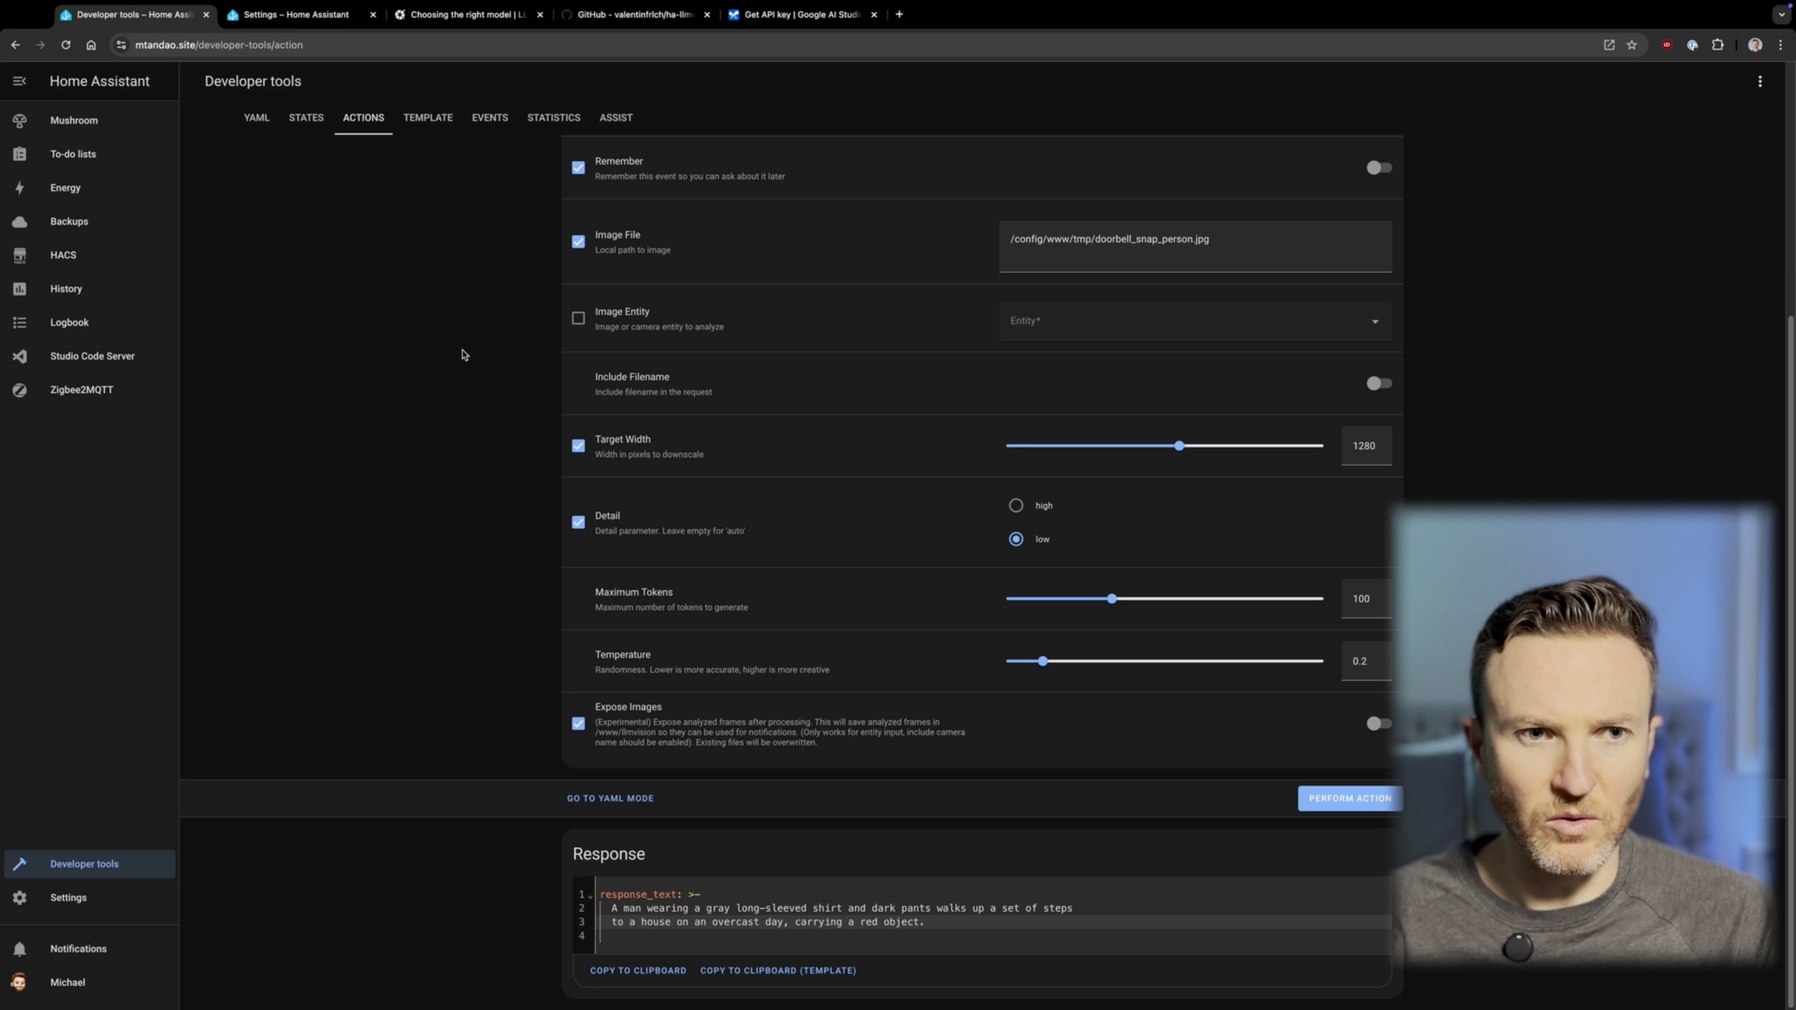Open the History panel

(x=66, y=288)
